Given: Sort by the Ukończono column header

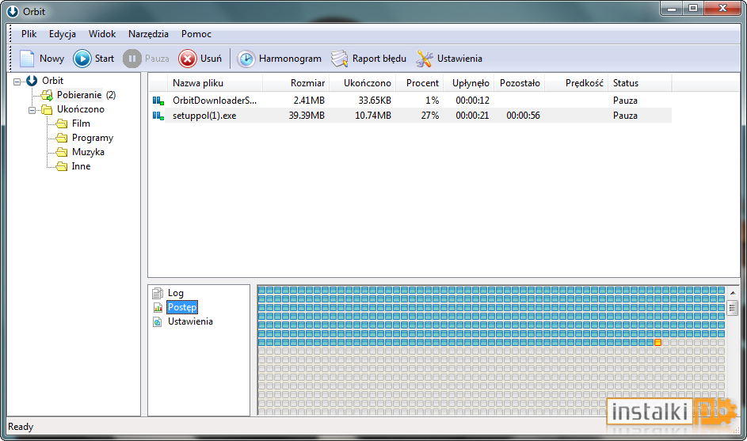Looking at the screenshot, I should click(363, 83).
